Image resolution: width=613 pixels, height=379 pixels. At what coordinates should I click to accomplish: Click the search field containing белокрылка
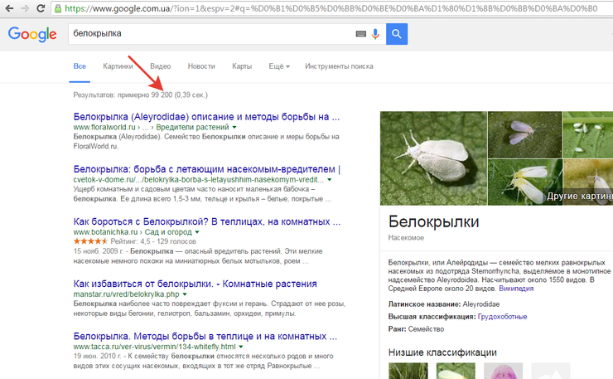[207, 34]
